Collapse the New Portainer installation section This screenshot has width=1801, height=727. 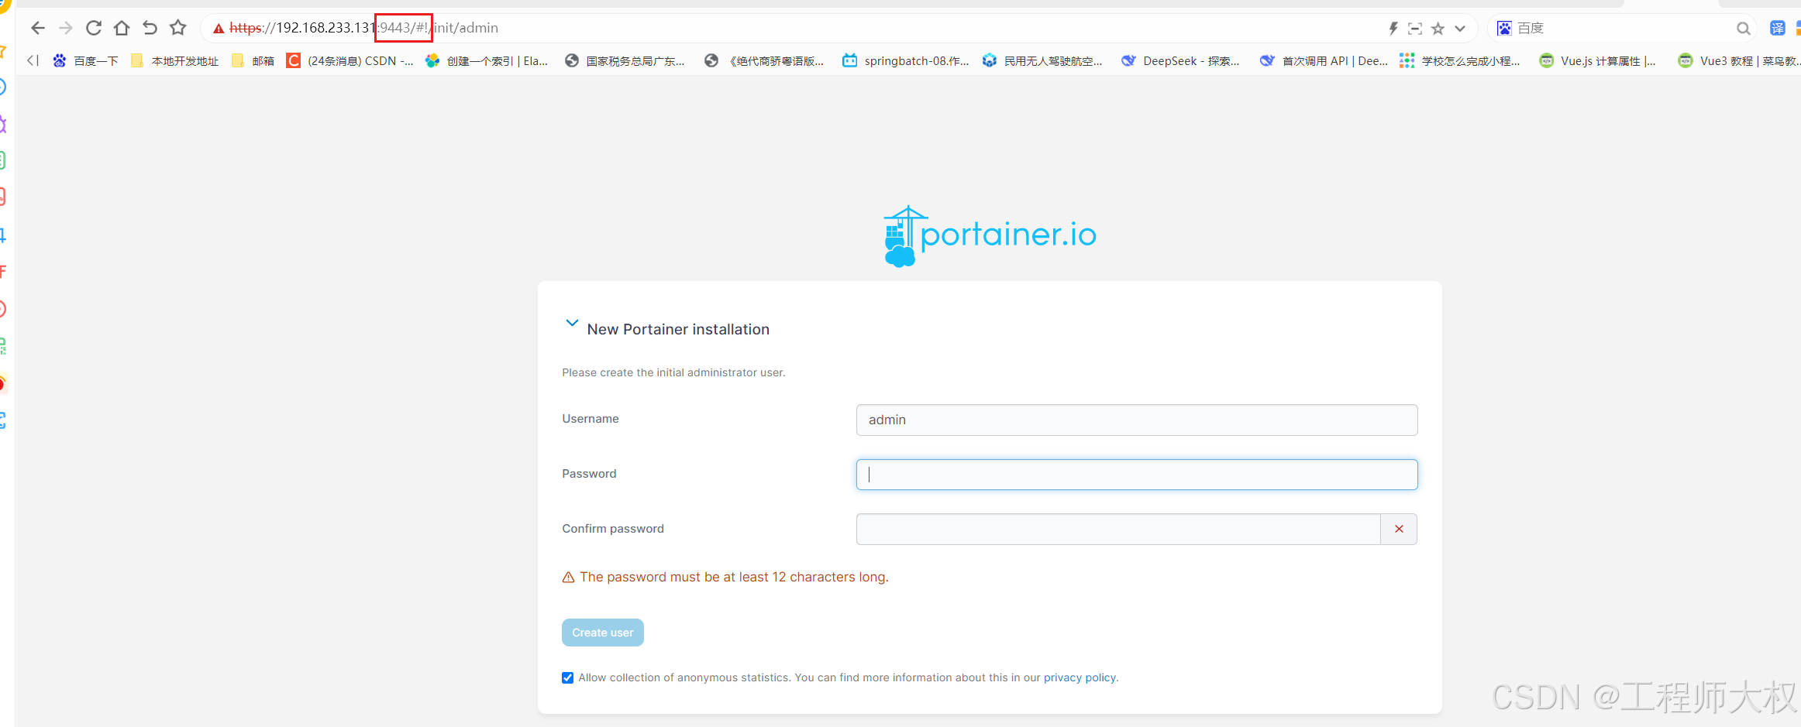(x=572, y=323)
